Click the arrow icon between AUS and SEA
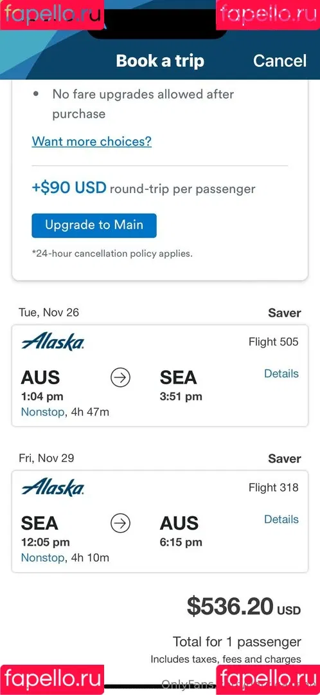This screenshot has width=320, height=695. (120, 378)
